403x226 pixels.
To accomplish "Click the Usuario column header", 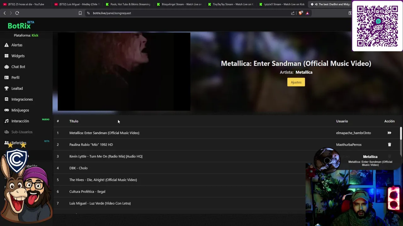I will 342,121.
